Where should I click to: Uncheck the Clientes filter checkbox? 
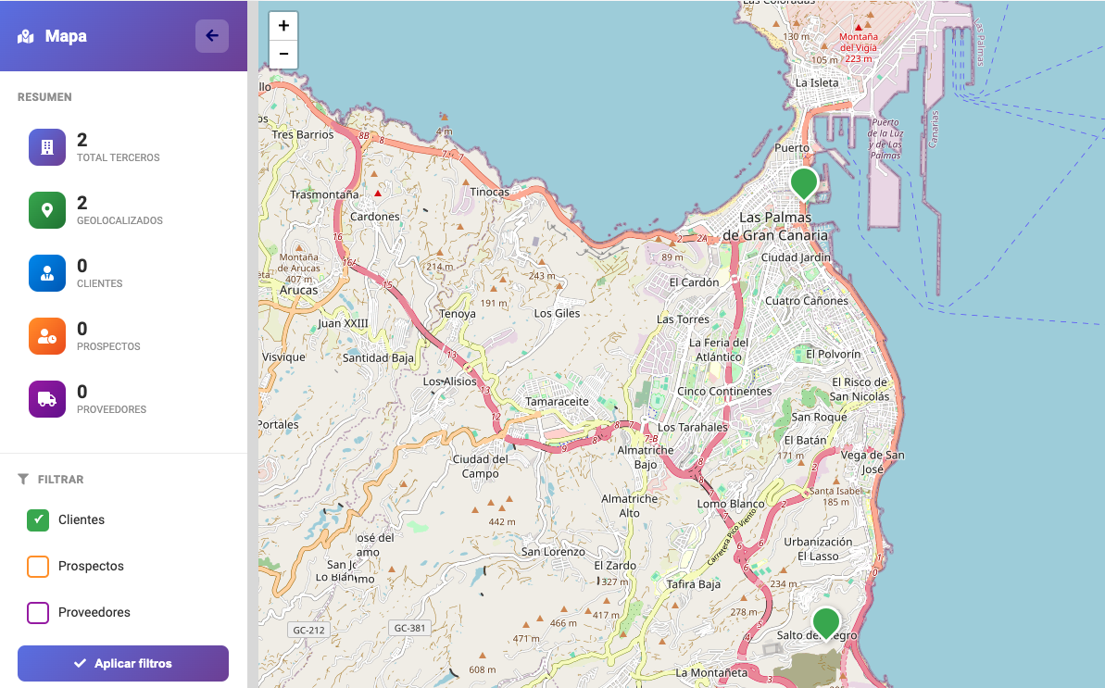38,520
